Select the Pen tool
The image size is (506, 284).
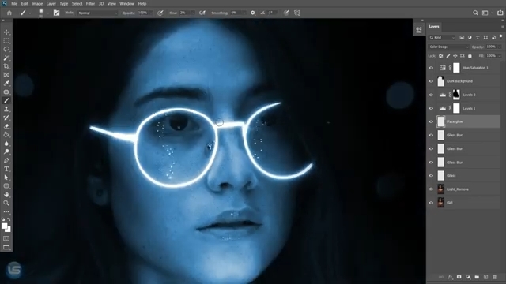pos(6,160)
